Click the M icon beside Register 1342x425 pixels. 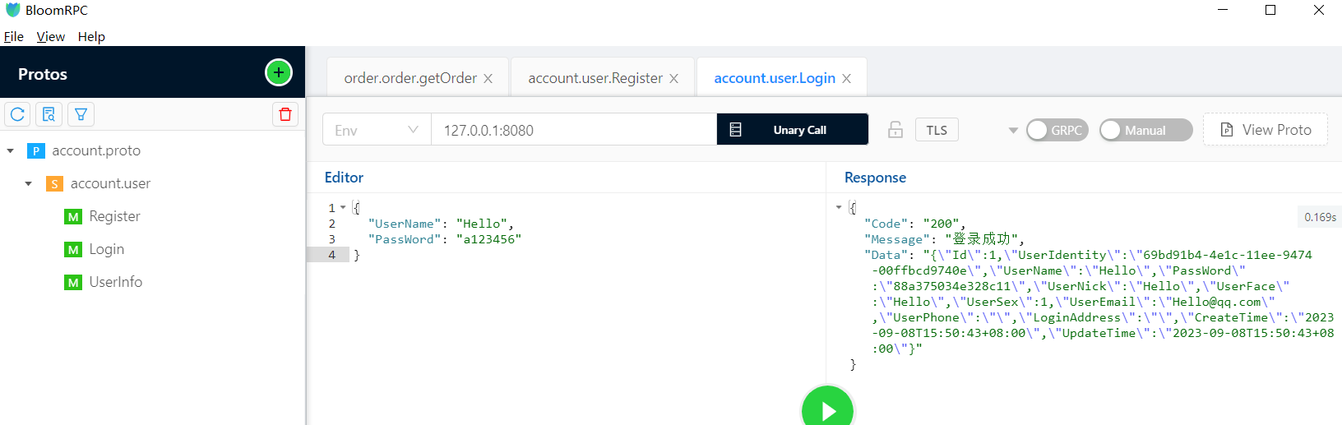click(73, 216)
